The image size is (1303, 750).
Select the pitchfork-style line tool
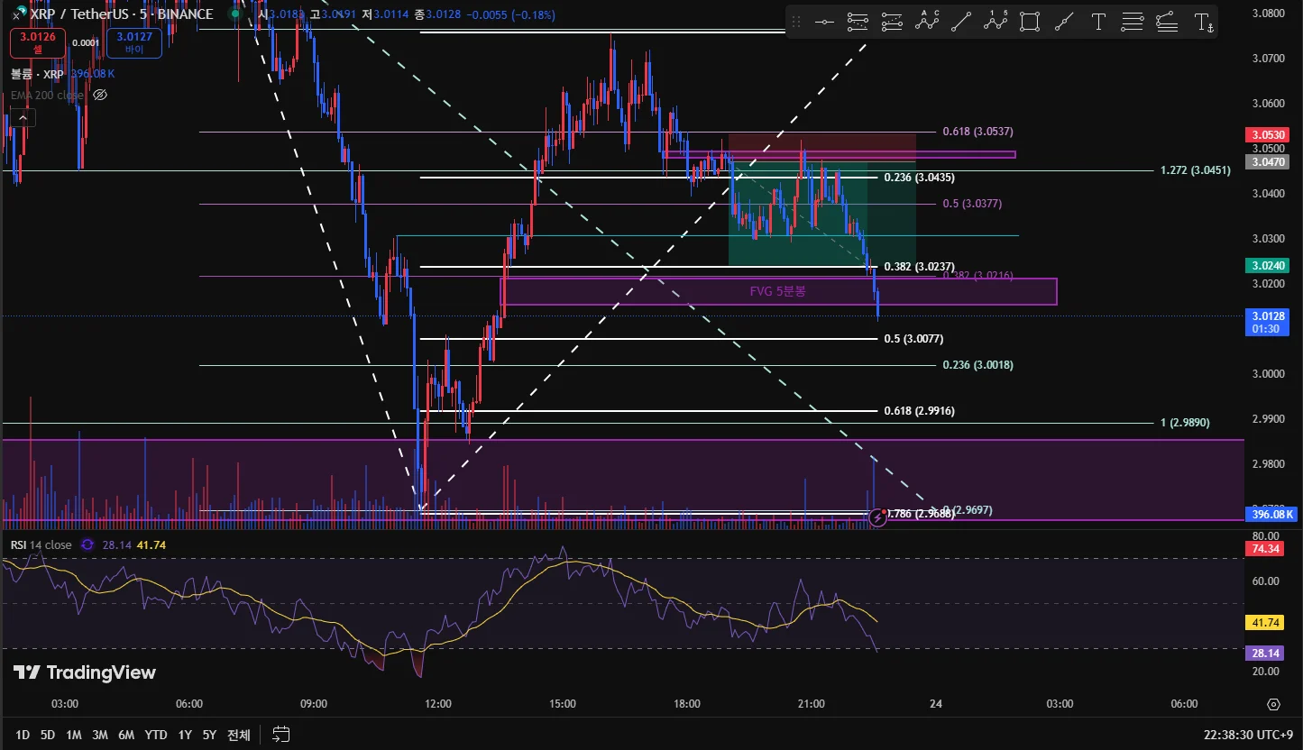click(x=1167, y=22)
